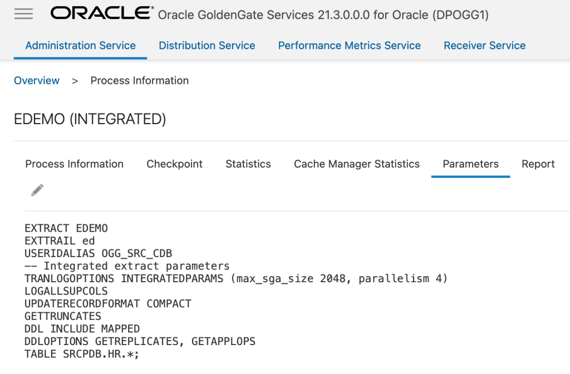
Task: Navigate back via the Overview breadcrumb link
Action: pos(37,81)
